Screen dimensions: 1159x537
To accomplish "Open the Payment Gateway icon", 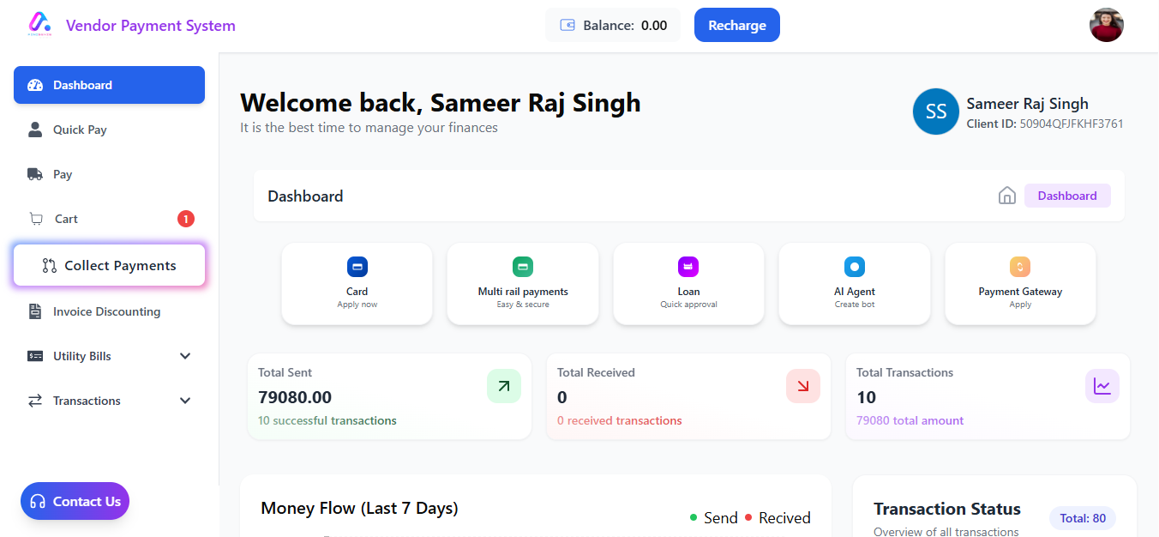I will [1020, 267].
